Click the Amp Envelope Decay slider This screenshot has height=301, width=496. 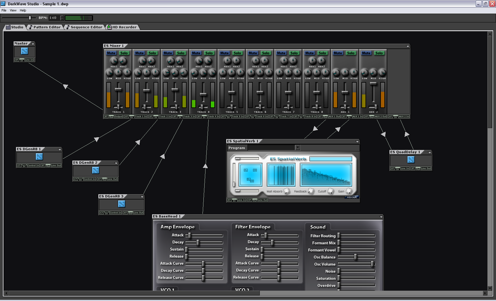click(198, 243)
